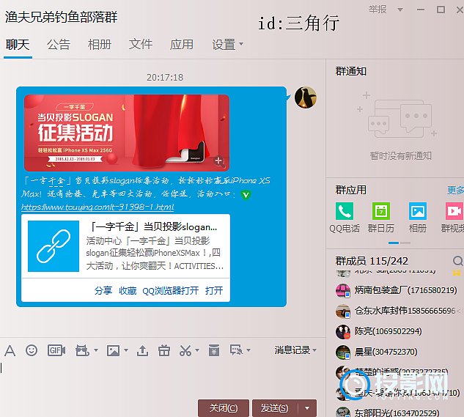The height and width of the screenshot is (417, 464).
Task: Select member 东部阳光(163470​2529)
Action: [397, 413]
